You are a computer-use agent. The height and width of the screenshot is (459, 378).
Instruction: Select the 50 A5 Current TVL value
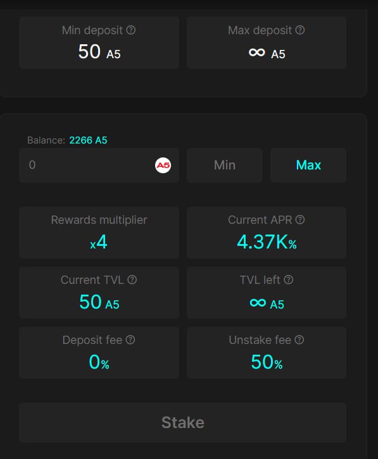click(99, 302)
